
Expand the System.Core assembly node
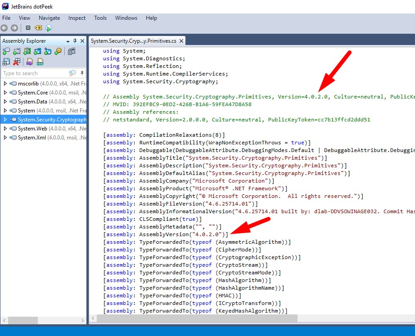click(x=5, y=93)
